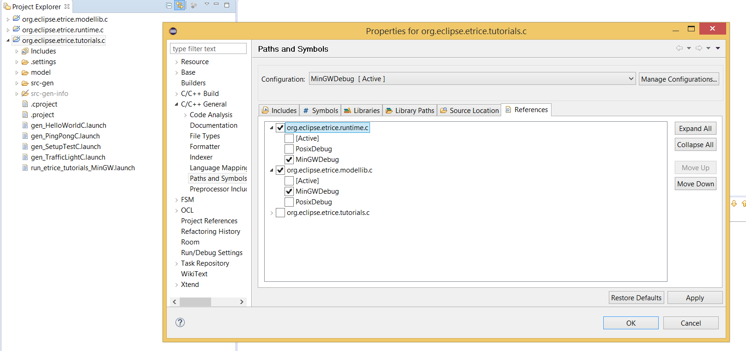Viewport: 746px width, 351px height.
Task: Click Collapse All button in dialog
Action: click(x=695, y=144)
